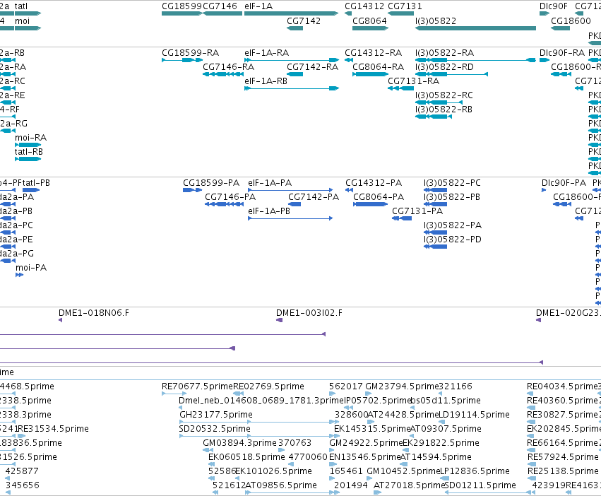Open the CG8064 gene label
This screenshot has width=601, height=496.
(369, 20)
